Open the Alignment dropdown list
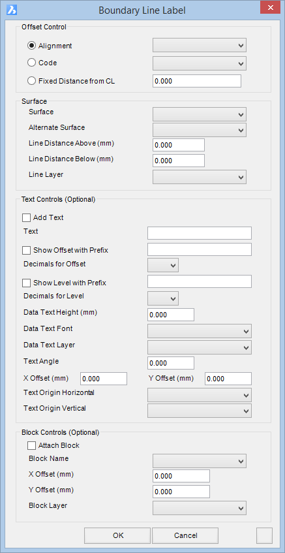 point(200,45)
